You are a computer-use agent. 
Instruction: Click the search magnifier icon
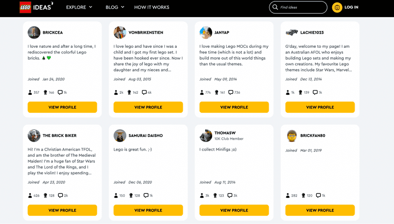click(x=275, y=8)
